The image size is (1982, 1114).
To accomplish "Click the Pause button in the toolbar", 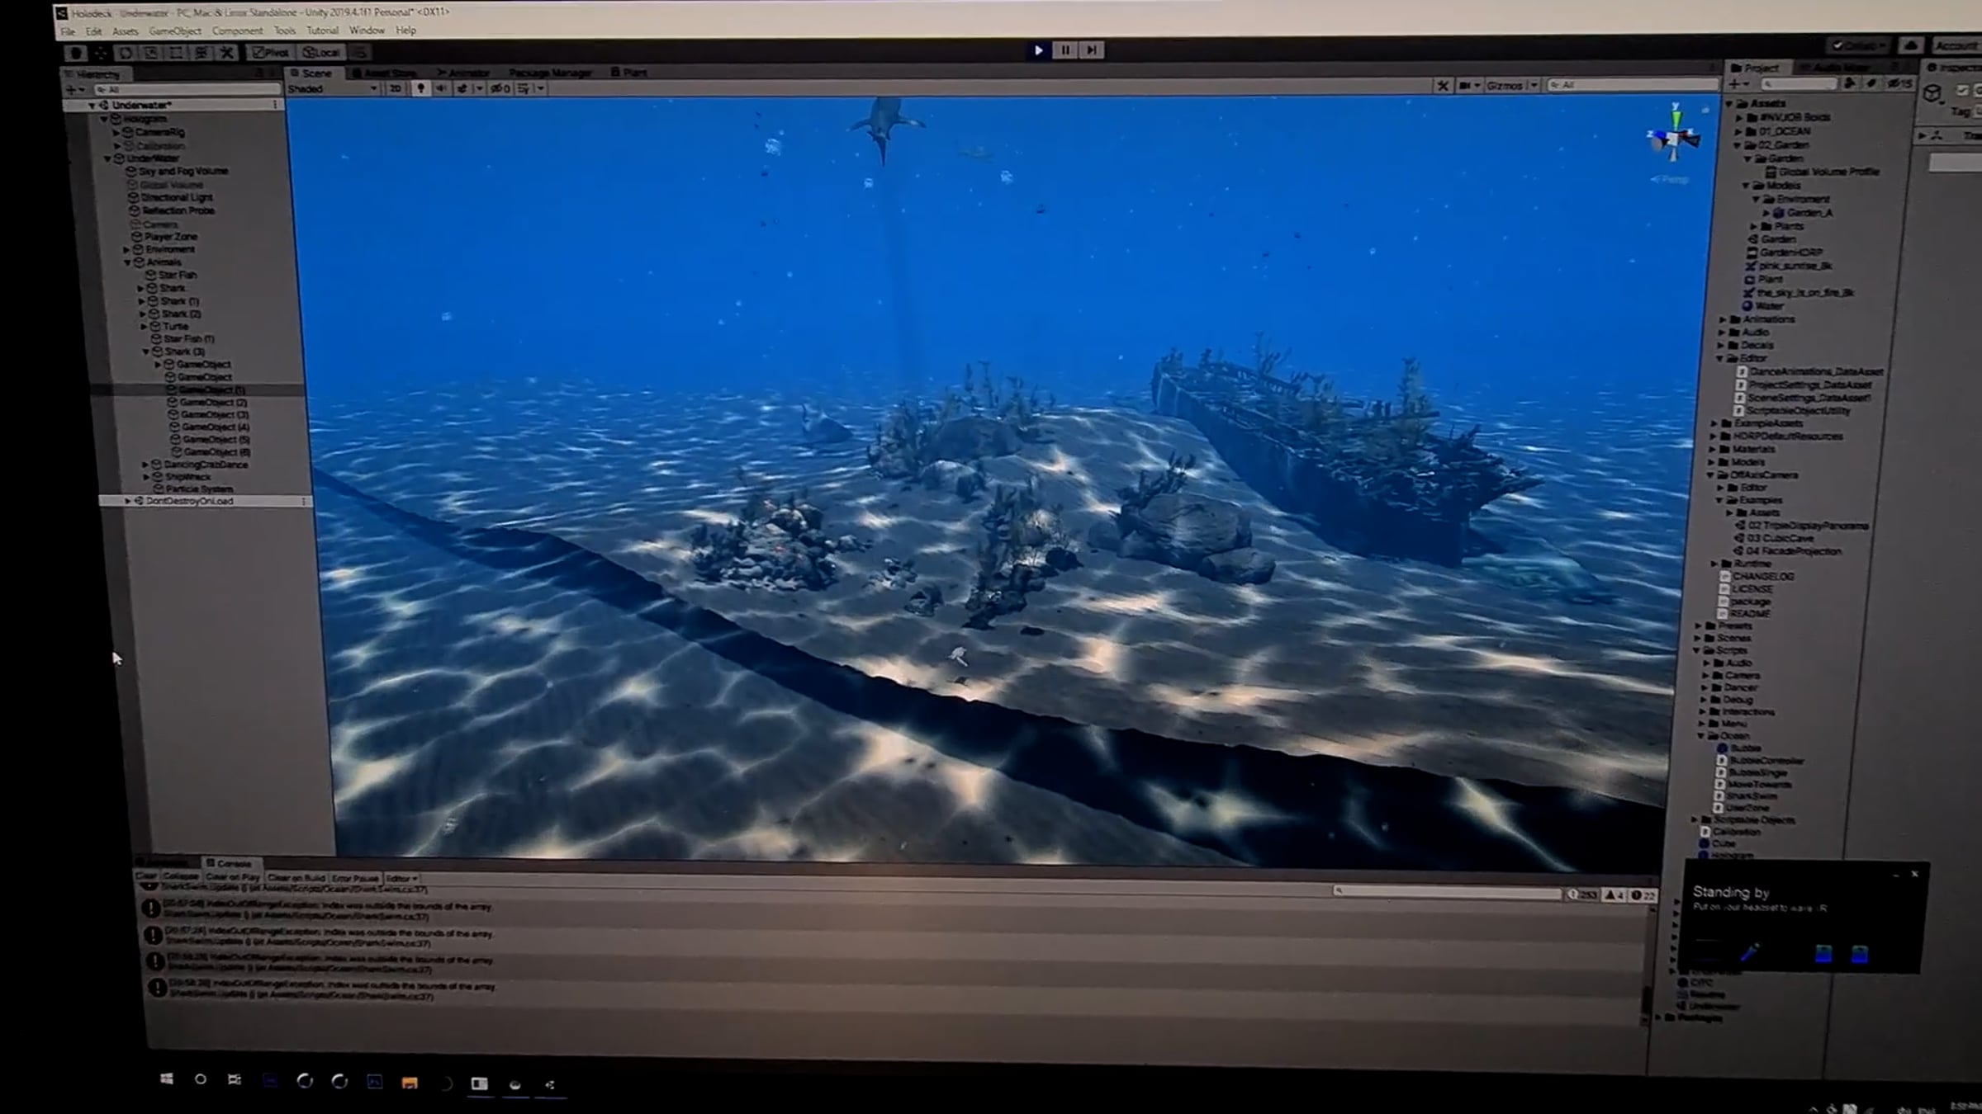I will point(1065,50).
